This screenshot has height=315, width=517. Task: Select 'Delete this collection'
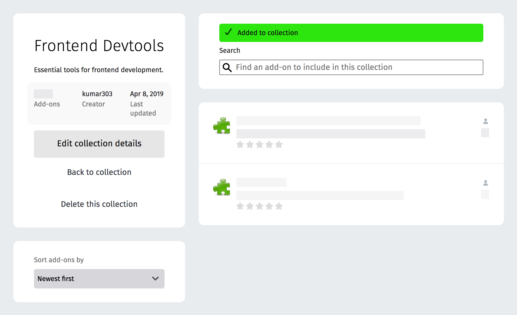click(99, 204)
